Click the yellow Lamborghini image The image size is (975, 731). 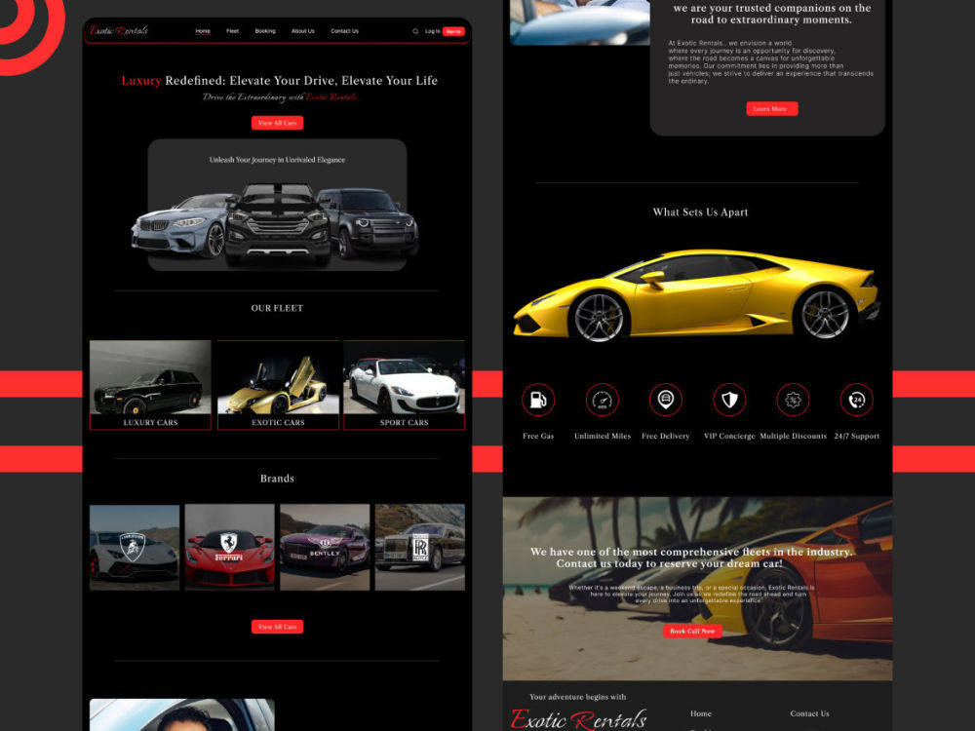click(696, 295)
